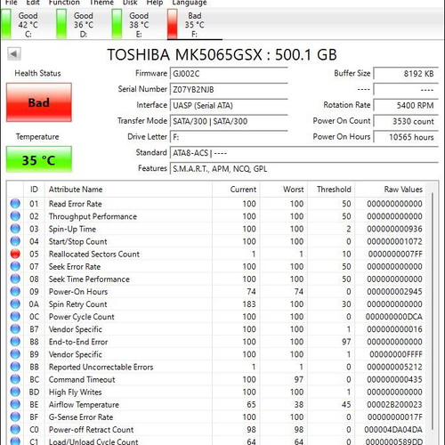Click the Interface field UASP (Serial ATA)
445x445 pixels.
click(229, 105)
